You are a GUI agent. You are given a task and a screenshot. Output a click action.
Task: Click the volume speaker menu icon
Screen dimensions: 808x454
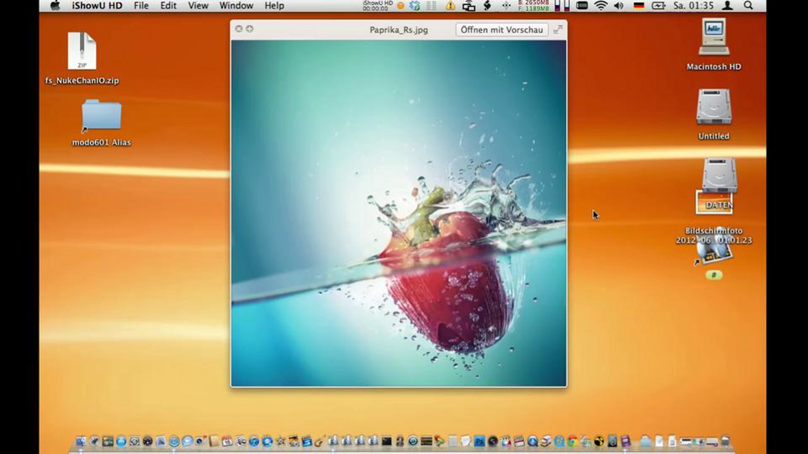coord(618,6)
